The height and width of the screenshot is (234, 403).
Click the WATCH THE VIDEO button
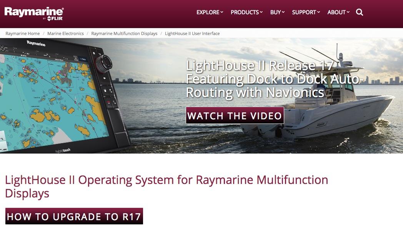click(x=235, y=115)
